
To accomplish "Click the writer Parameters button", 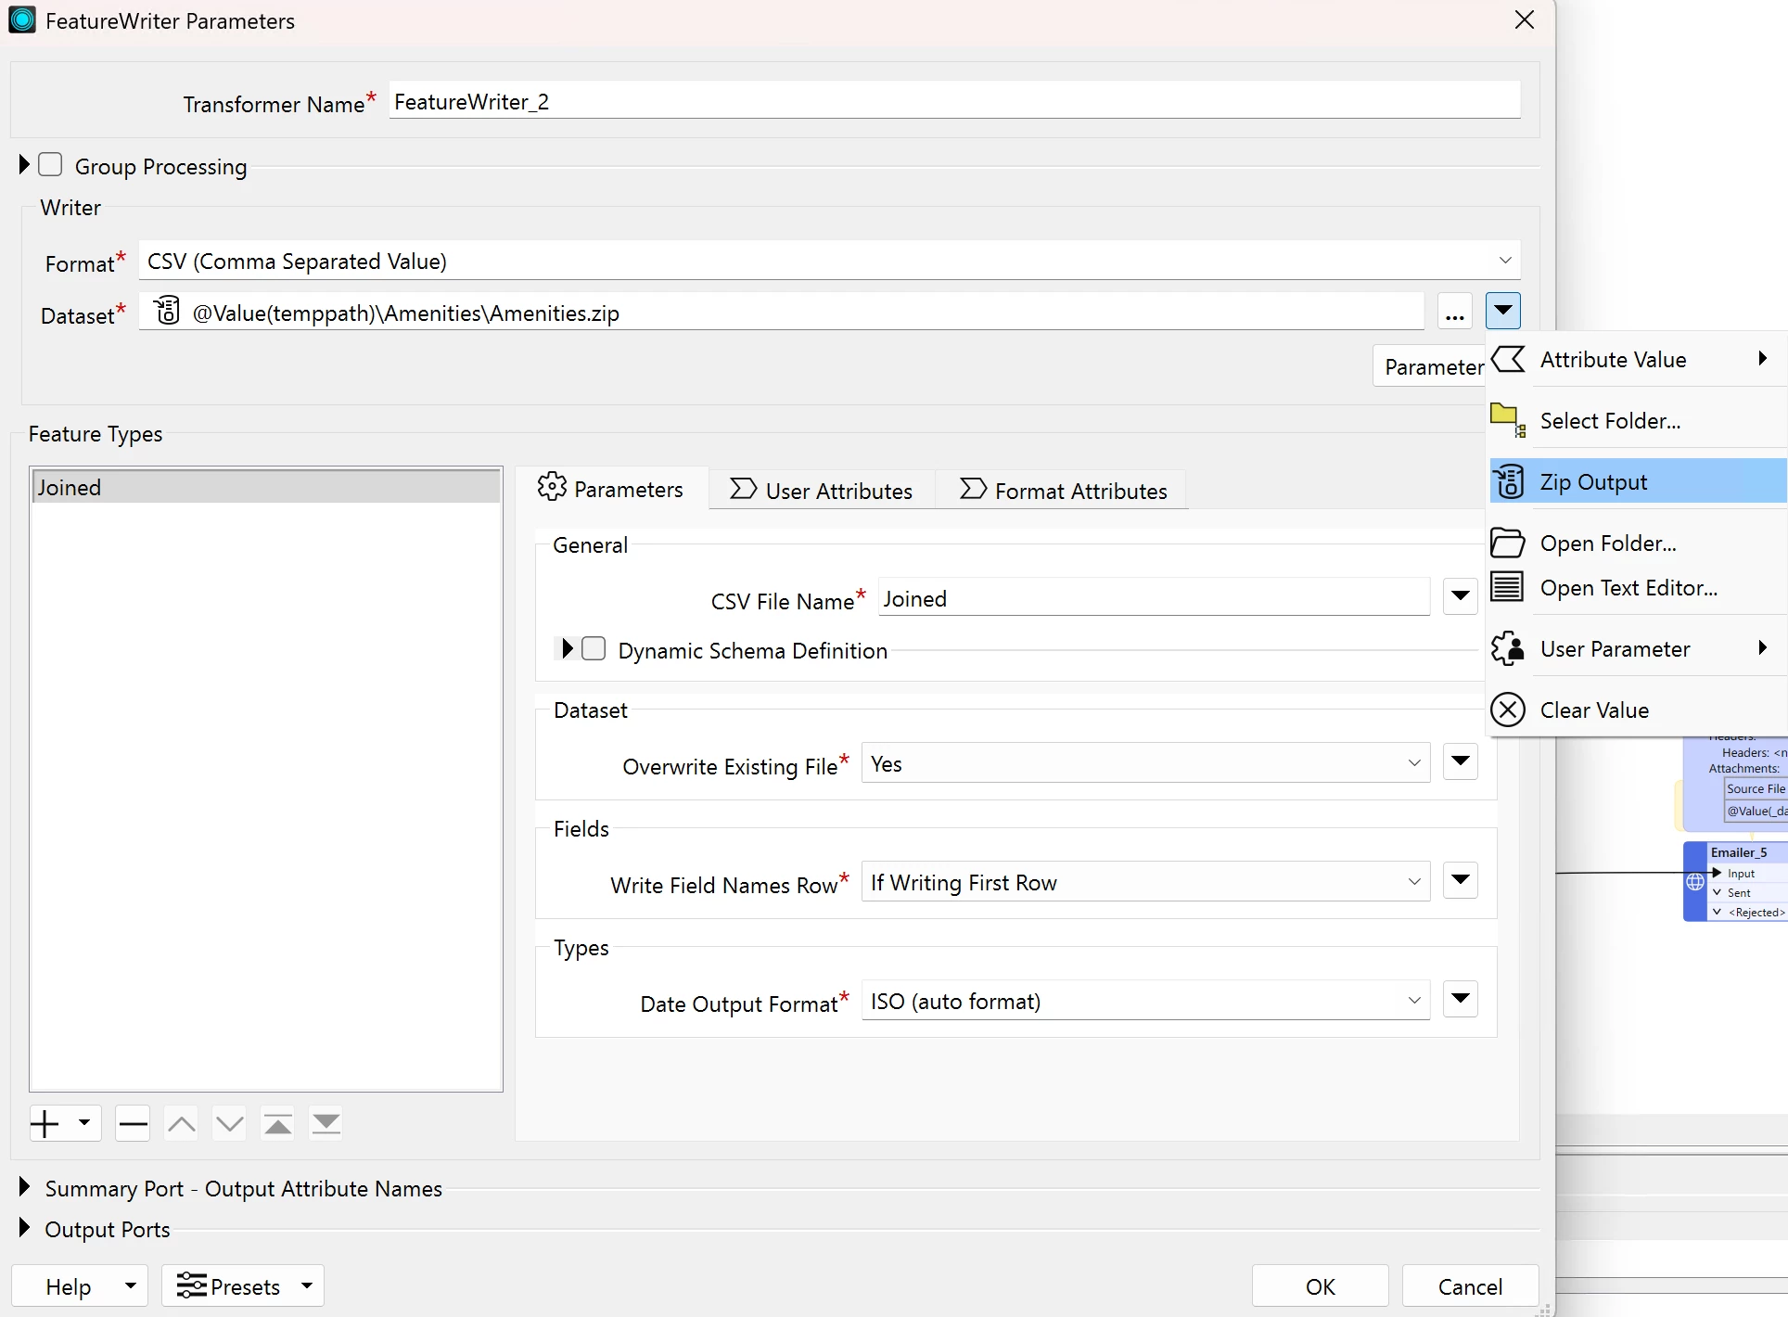I will (1429, 366).
